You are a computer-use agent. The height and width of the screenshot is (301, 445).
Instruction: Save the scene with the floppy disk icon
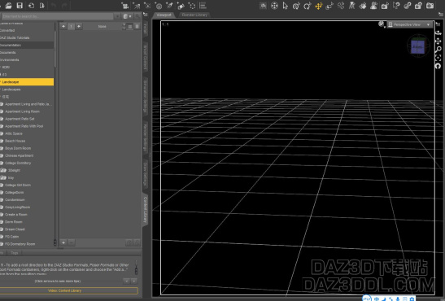pyautogui.click(x=20, y=6)
